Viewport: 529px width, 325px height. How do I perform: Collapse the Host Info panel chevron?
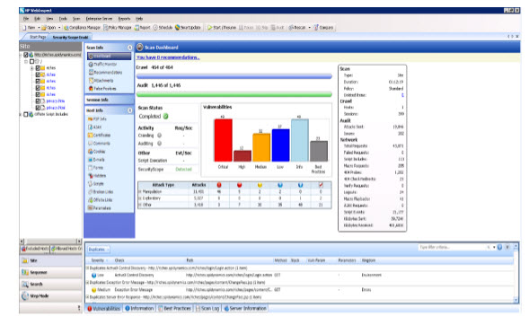pyautogui.click(x=129, y=110)
